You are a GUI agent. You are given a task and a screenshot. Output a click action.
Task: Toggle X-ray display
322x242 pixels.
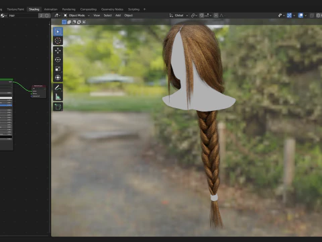[312, 15]
